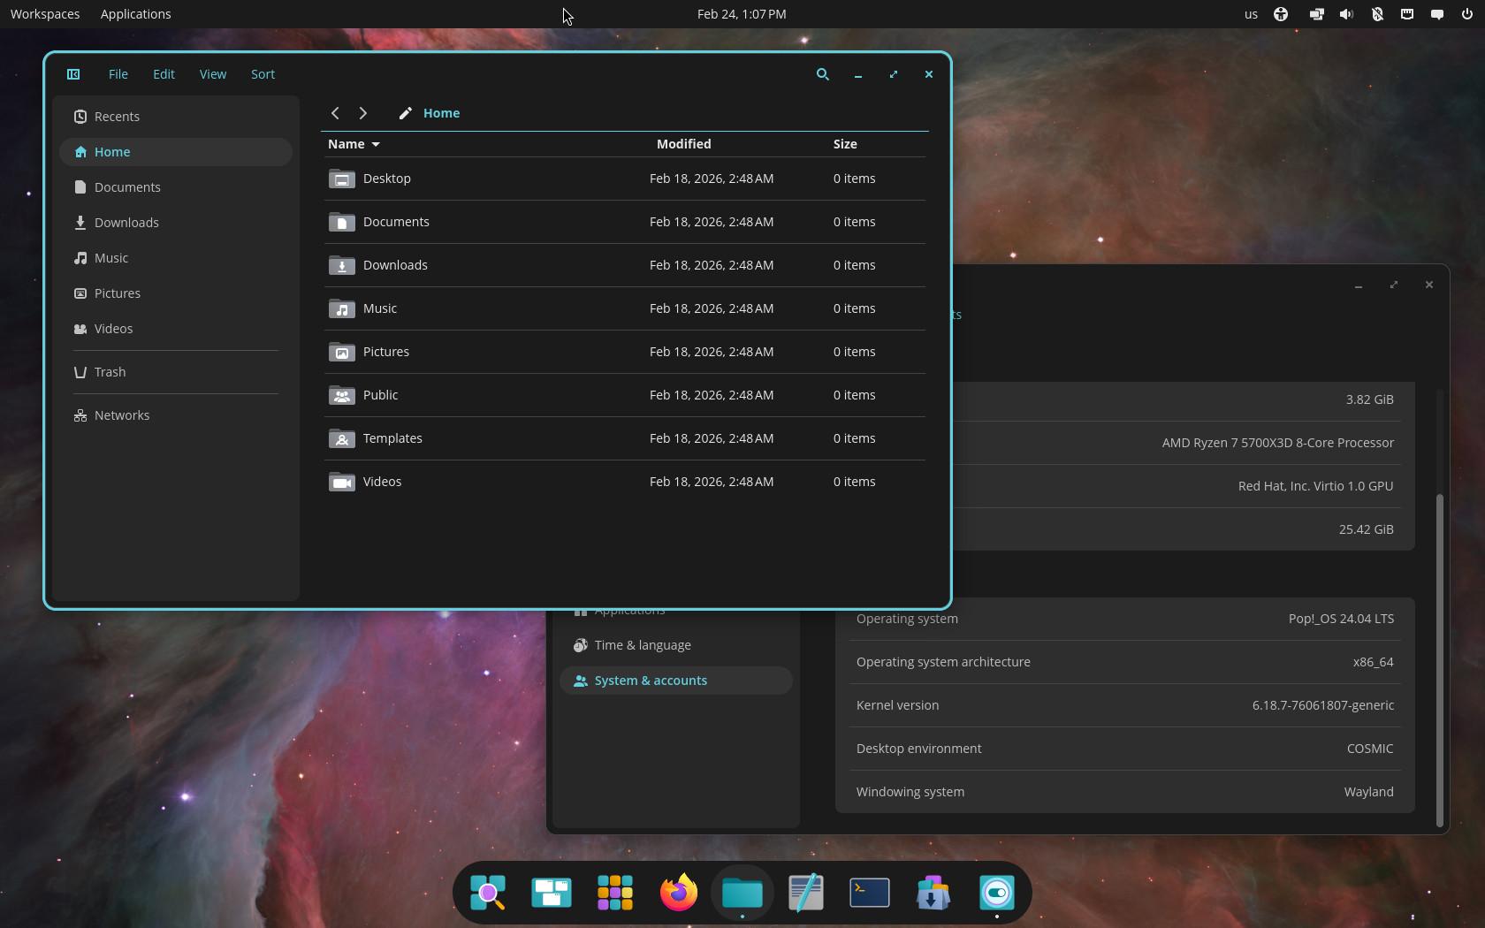Edit the path using the pencil icon
Viewport: 1485px width, 928px height.
405,113
